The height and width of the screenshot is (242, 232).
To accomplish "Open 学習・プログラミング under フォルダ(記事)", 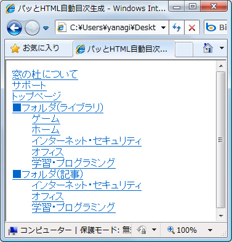I will pyautogui.click(x=74, y=208).
